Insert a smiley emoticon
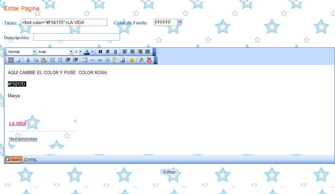This screenshot has width=335, height=194. click(132, 60)
